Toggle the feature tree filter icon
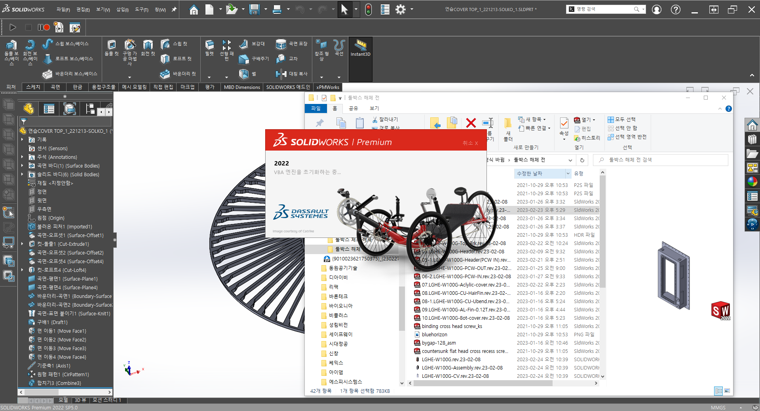This screenshot has height=411, width=760. pos(24,122)
